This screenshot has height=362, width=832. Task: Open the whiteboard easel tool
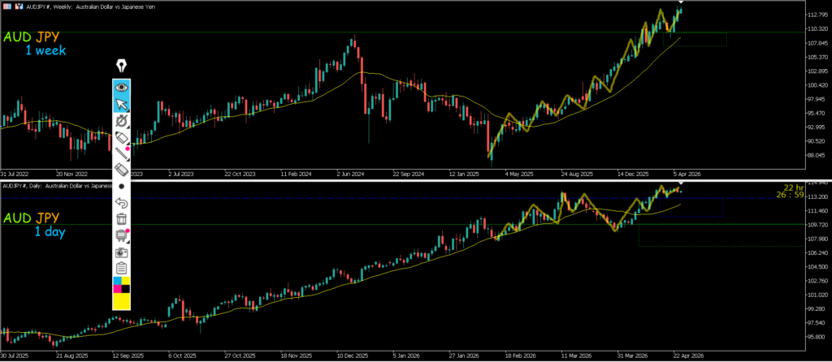(122, 235)
